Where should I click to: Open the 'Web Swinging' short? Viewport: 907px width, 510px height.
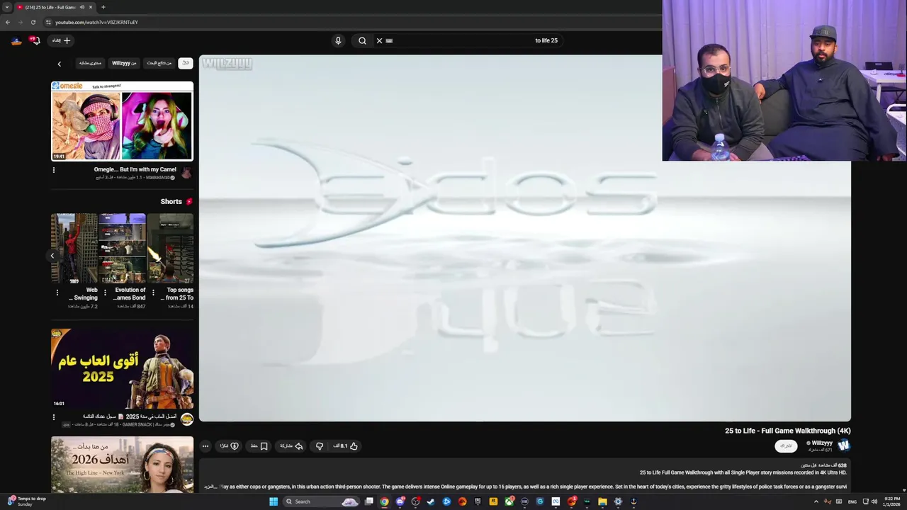coord(74,248)
